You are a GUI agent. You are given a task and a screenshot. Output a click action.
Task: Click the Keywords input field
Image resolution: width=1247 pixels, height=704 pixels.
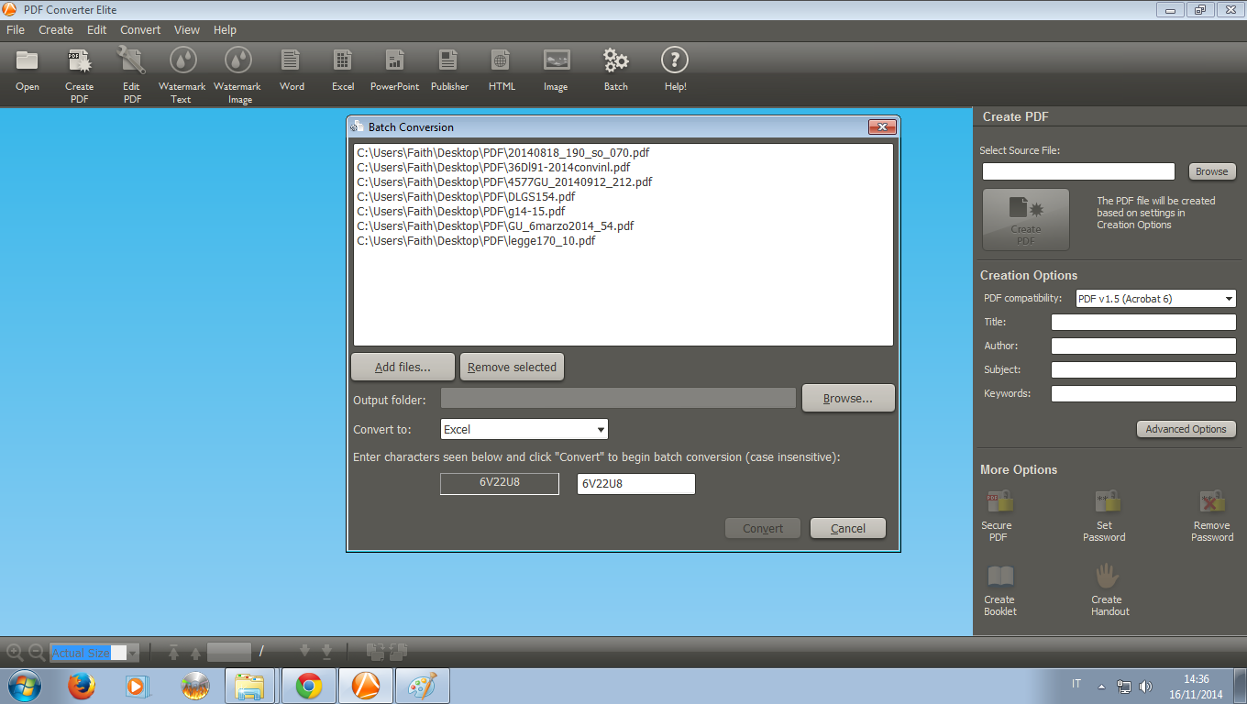tap(1143, 394)
